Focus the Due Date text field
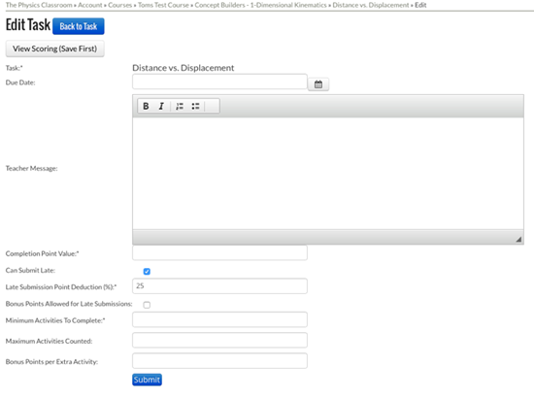The width and height of the screenshot is (534, 398). tap(219, 82)
